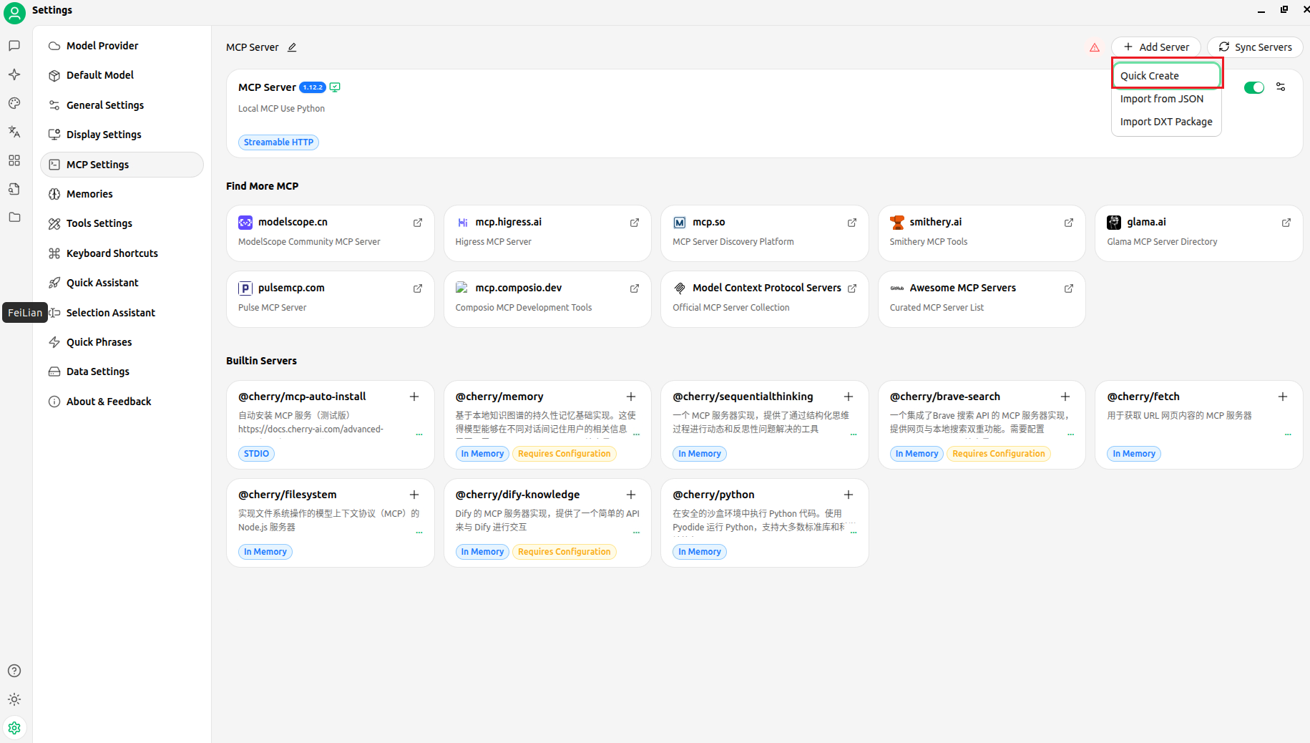Expand the @cherry/brave-search description ellipsis

(x=1071, y=434)
